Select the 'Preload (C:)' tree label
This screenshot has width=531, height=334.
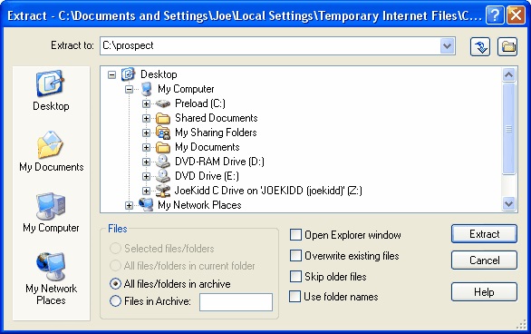click(x=200, y=103)
